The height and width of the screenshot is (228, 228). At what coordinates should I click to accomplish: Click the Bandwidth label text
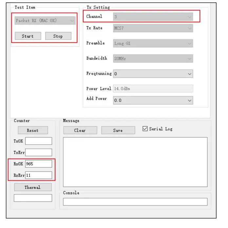pos(97,58)
